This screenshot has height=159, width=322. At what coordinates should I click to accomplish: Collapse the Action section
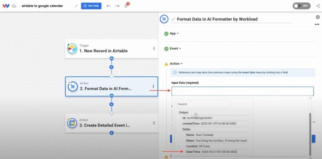tap(176, 63)
